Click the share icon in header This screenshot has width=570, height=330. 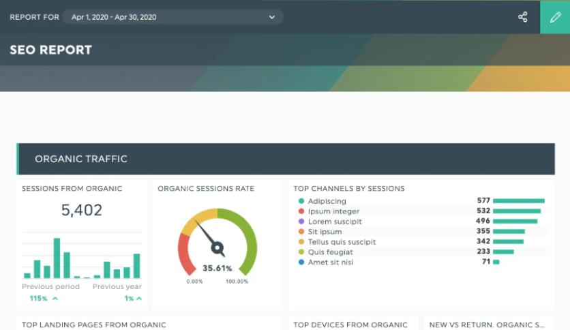[x=523, y=17]
